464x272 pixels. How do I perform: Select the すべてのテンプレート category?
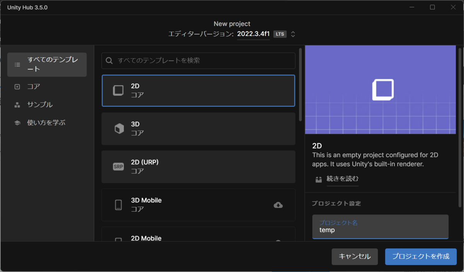coord(47,65)
